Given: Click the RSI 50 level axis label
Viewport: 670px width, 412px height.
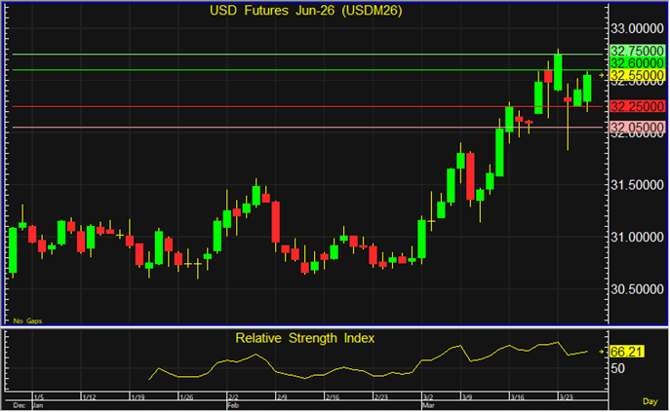Looking at the screenshot, I should tap(617, 368).
